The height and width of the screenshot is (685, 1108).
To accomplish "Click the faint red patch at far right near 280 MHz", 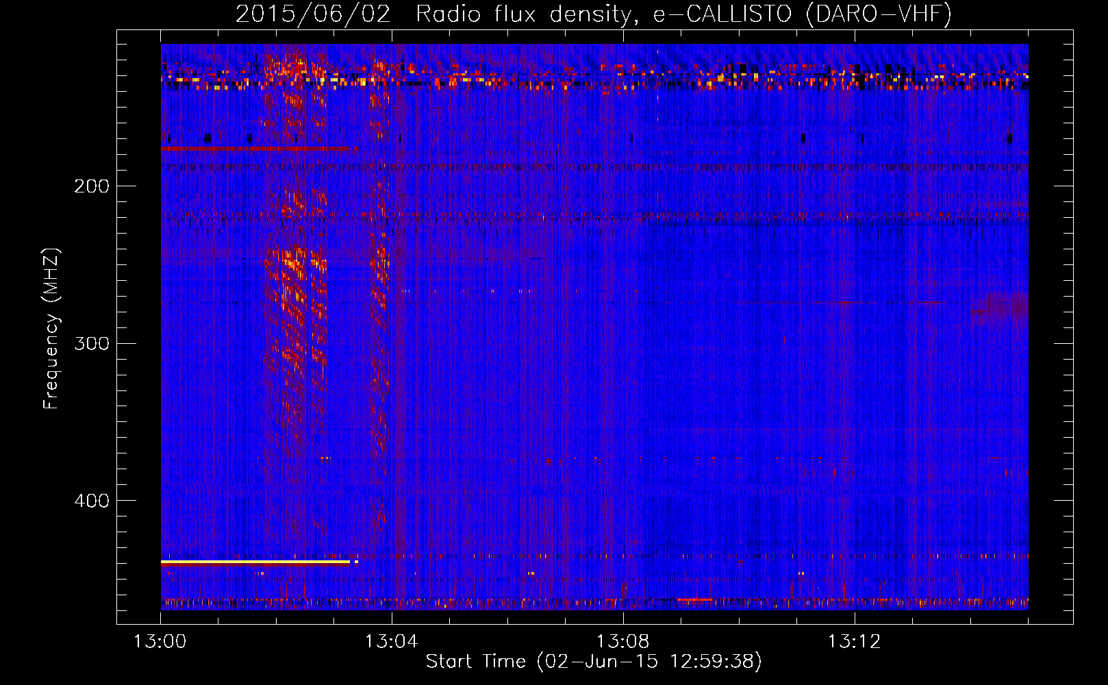I will [x=1001, y=307].
